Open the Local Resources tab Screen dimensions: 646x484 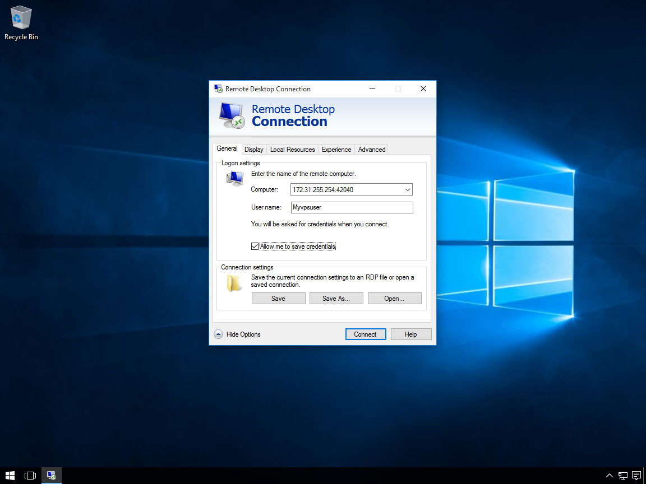292,150
